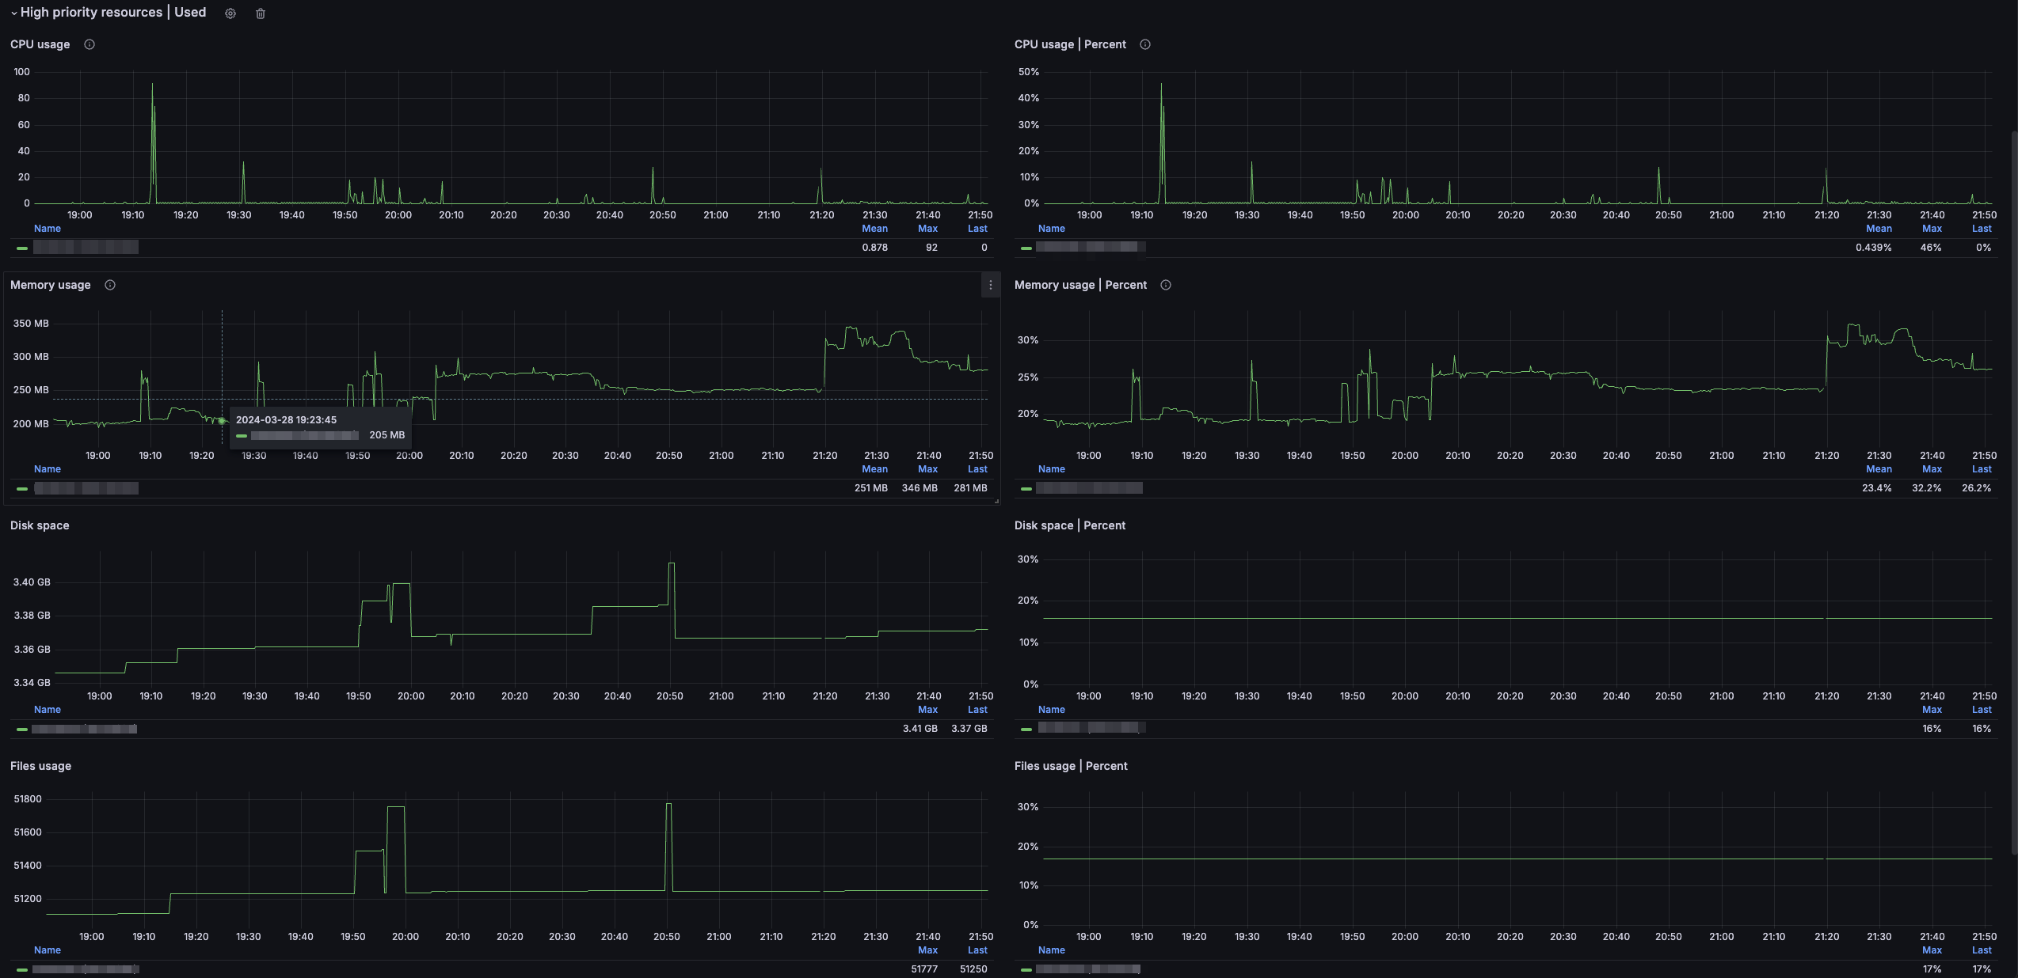Click info icon beside Memory usage title
2018x978 pixels.
(110, 285)
